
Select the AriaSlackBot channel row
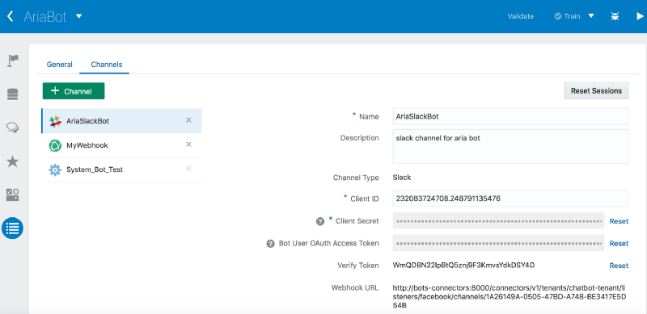click(x=121, y=121)
